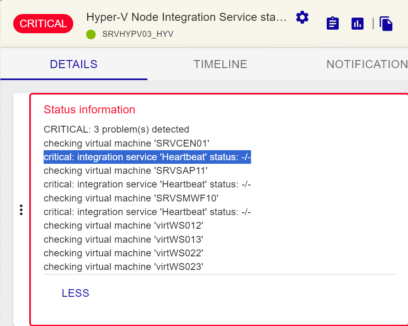Click the truncated Hyper-V service title
This screenshot has height=326, width=408.
tap(186, 17)
